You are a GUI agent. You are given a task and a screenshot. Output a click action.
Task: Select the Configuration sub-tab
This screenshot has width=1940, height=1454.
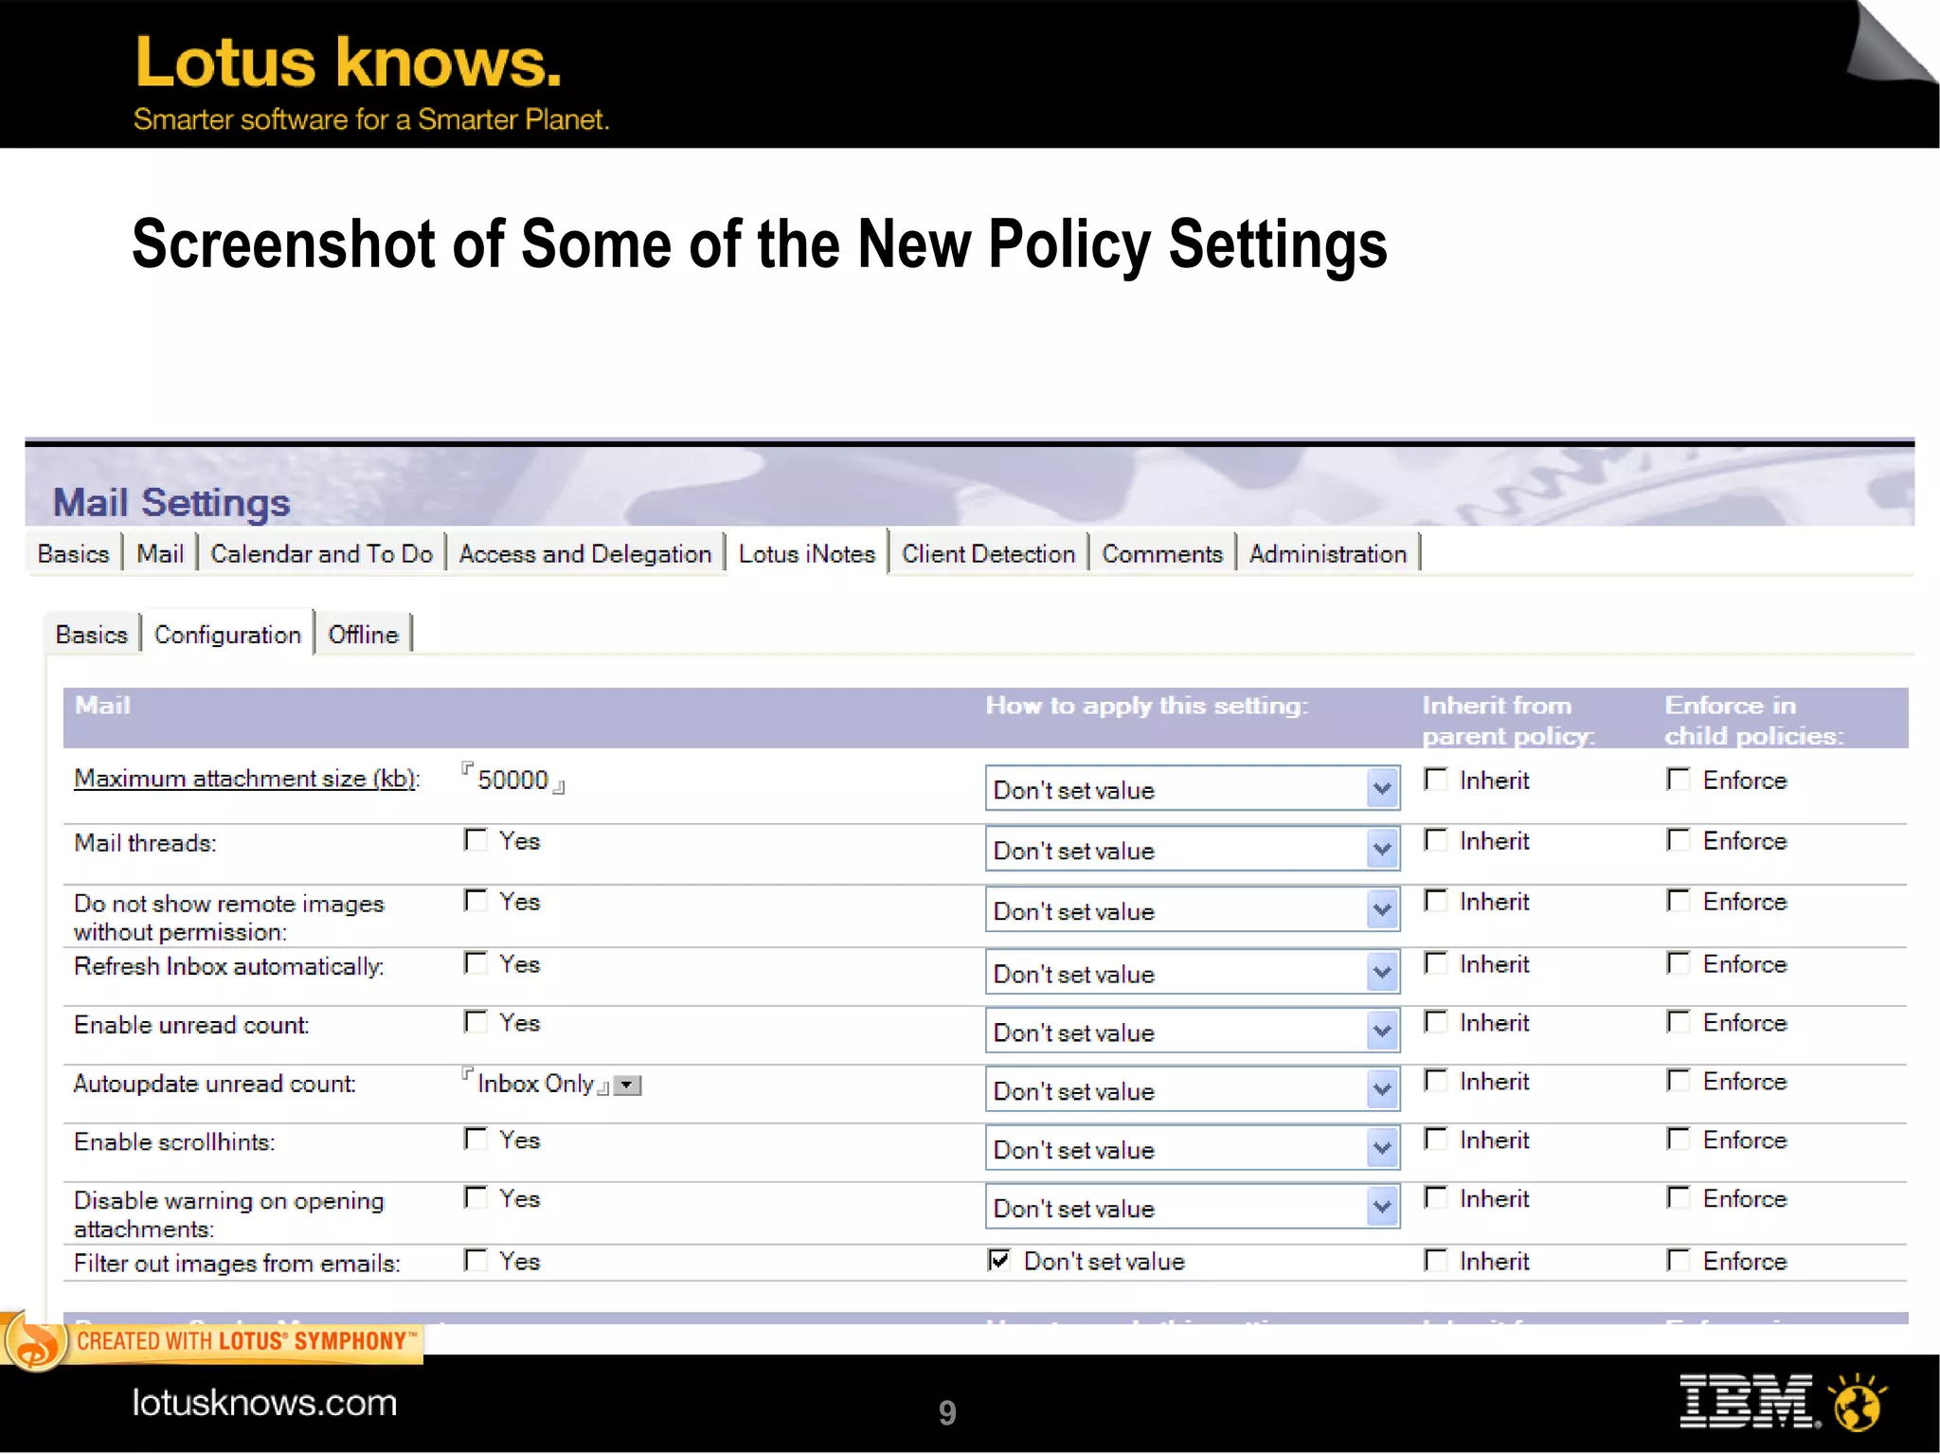point(227,635)
